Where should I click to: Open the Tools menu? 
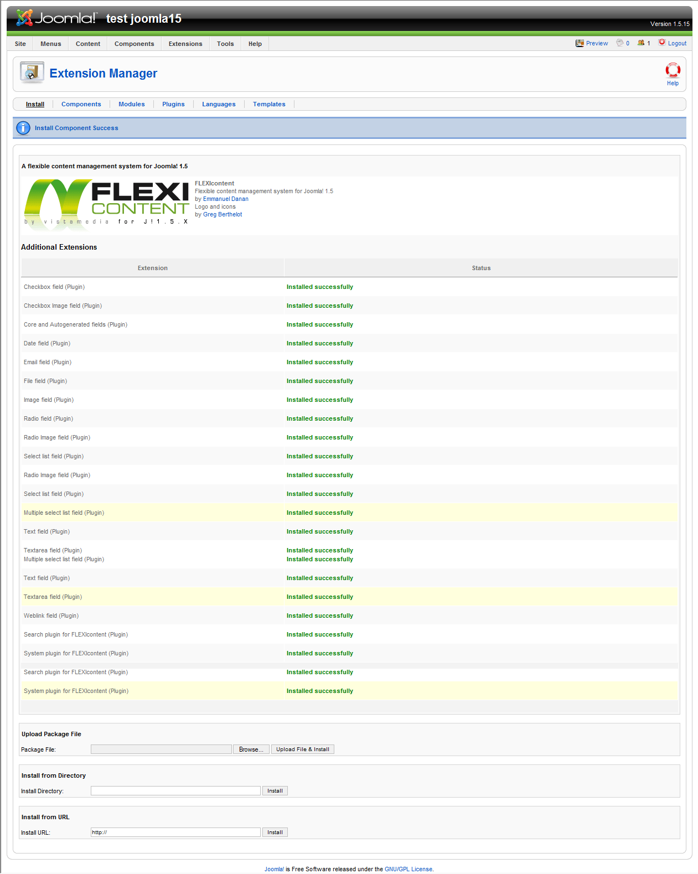pyautogui.click(x=225, y=44)
